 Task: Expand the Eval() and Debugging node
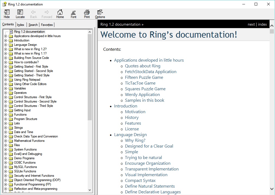click(x=6, y=154)
